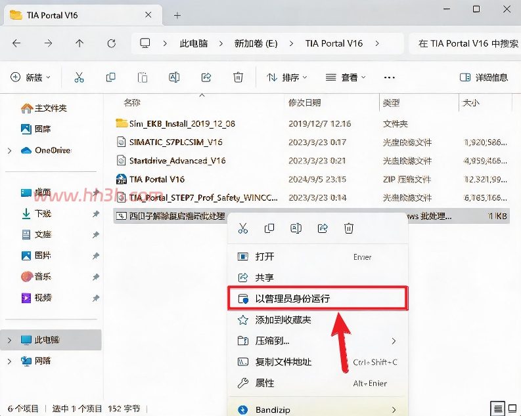The height and width of the screenshot is (416, 521).
Task: Sort by the 修改日期 column header
Action: point(305,103)
